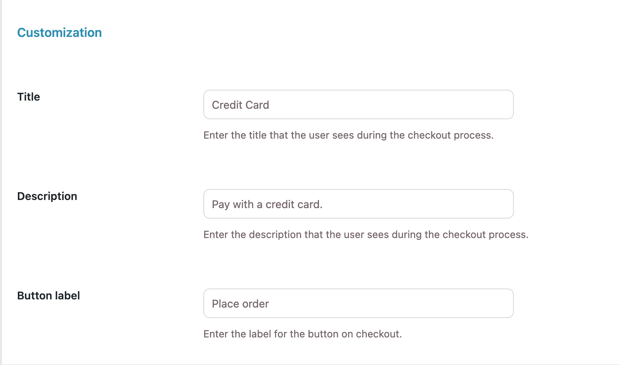Click the hint about button on checkout
Viewport: 619px width, 365px height.
click(x=302, y=334)
